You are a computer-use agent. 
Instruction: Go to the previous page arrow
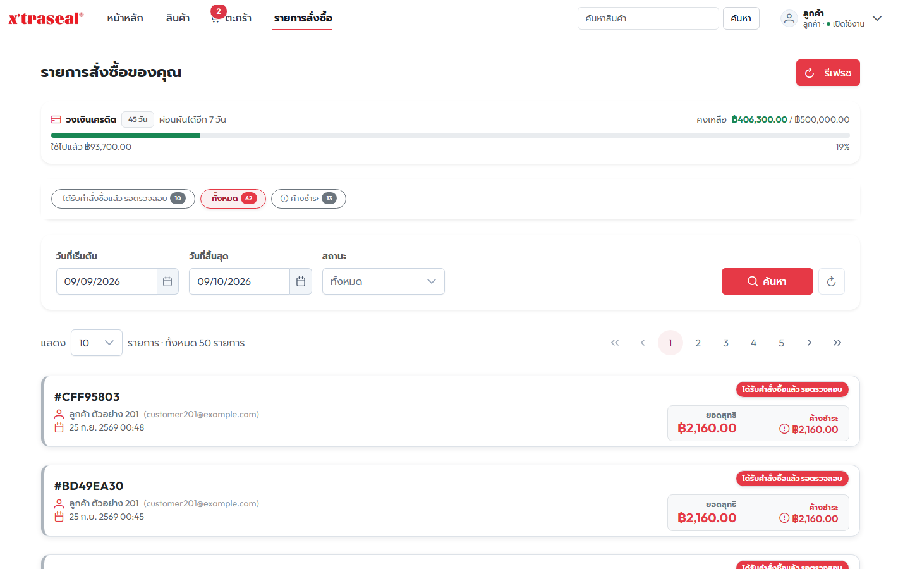(x=643, y=343)
